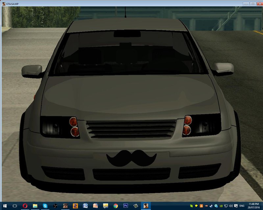This screenshot has height=210, width=263.
Task: Open Microsoft Word from the taskbar
Action: pyautogui.click(x=85, y=206)
